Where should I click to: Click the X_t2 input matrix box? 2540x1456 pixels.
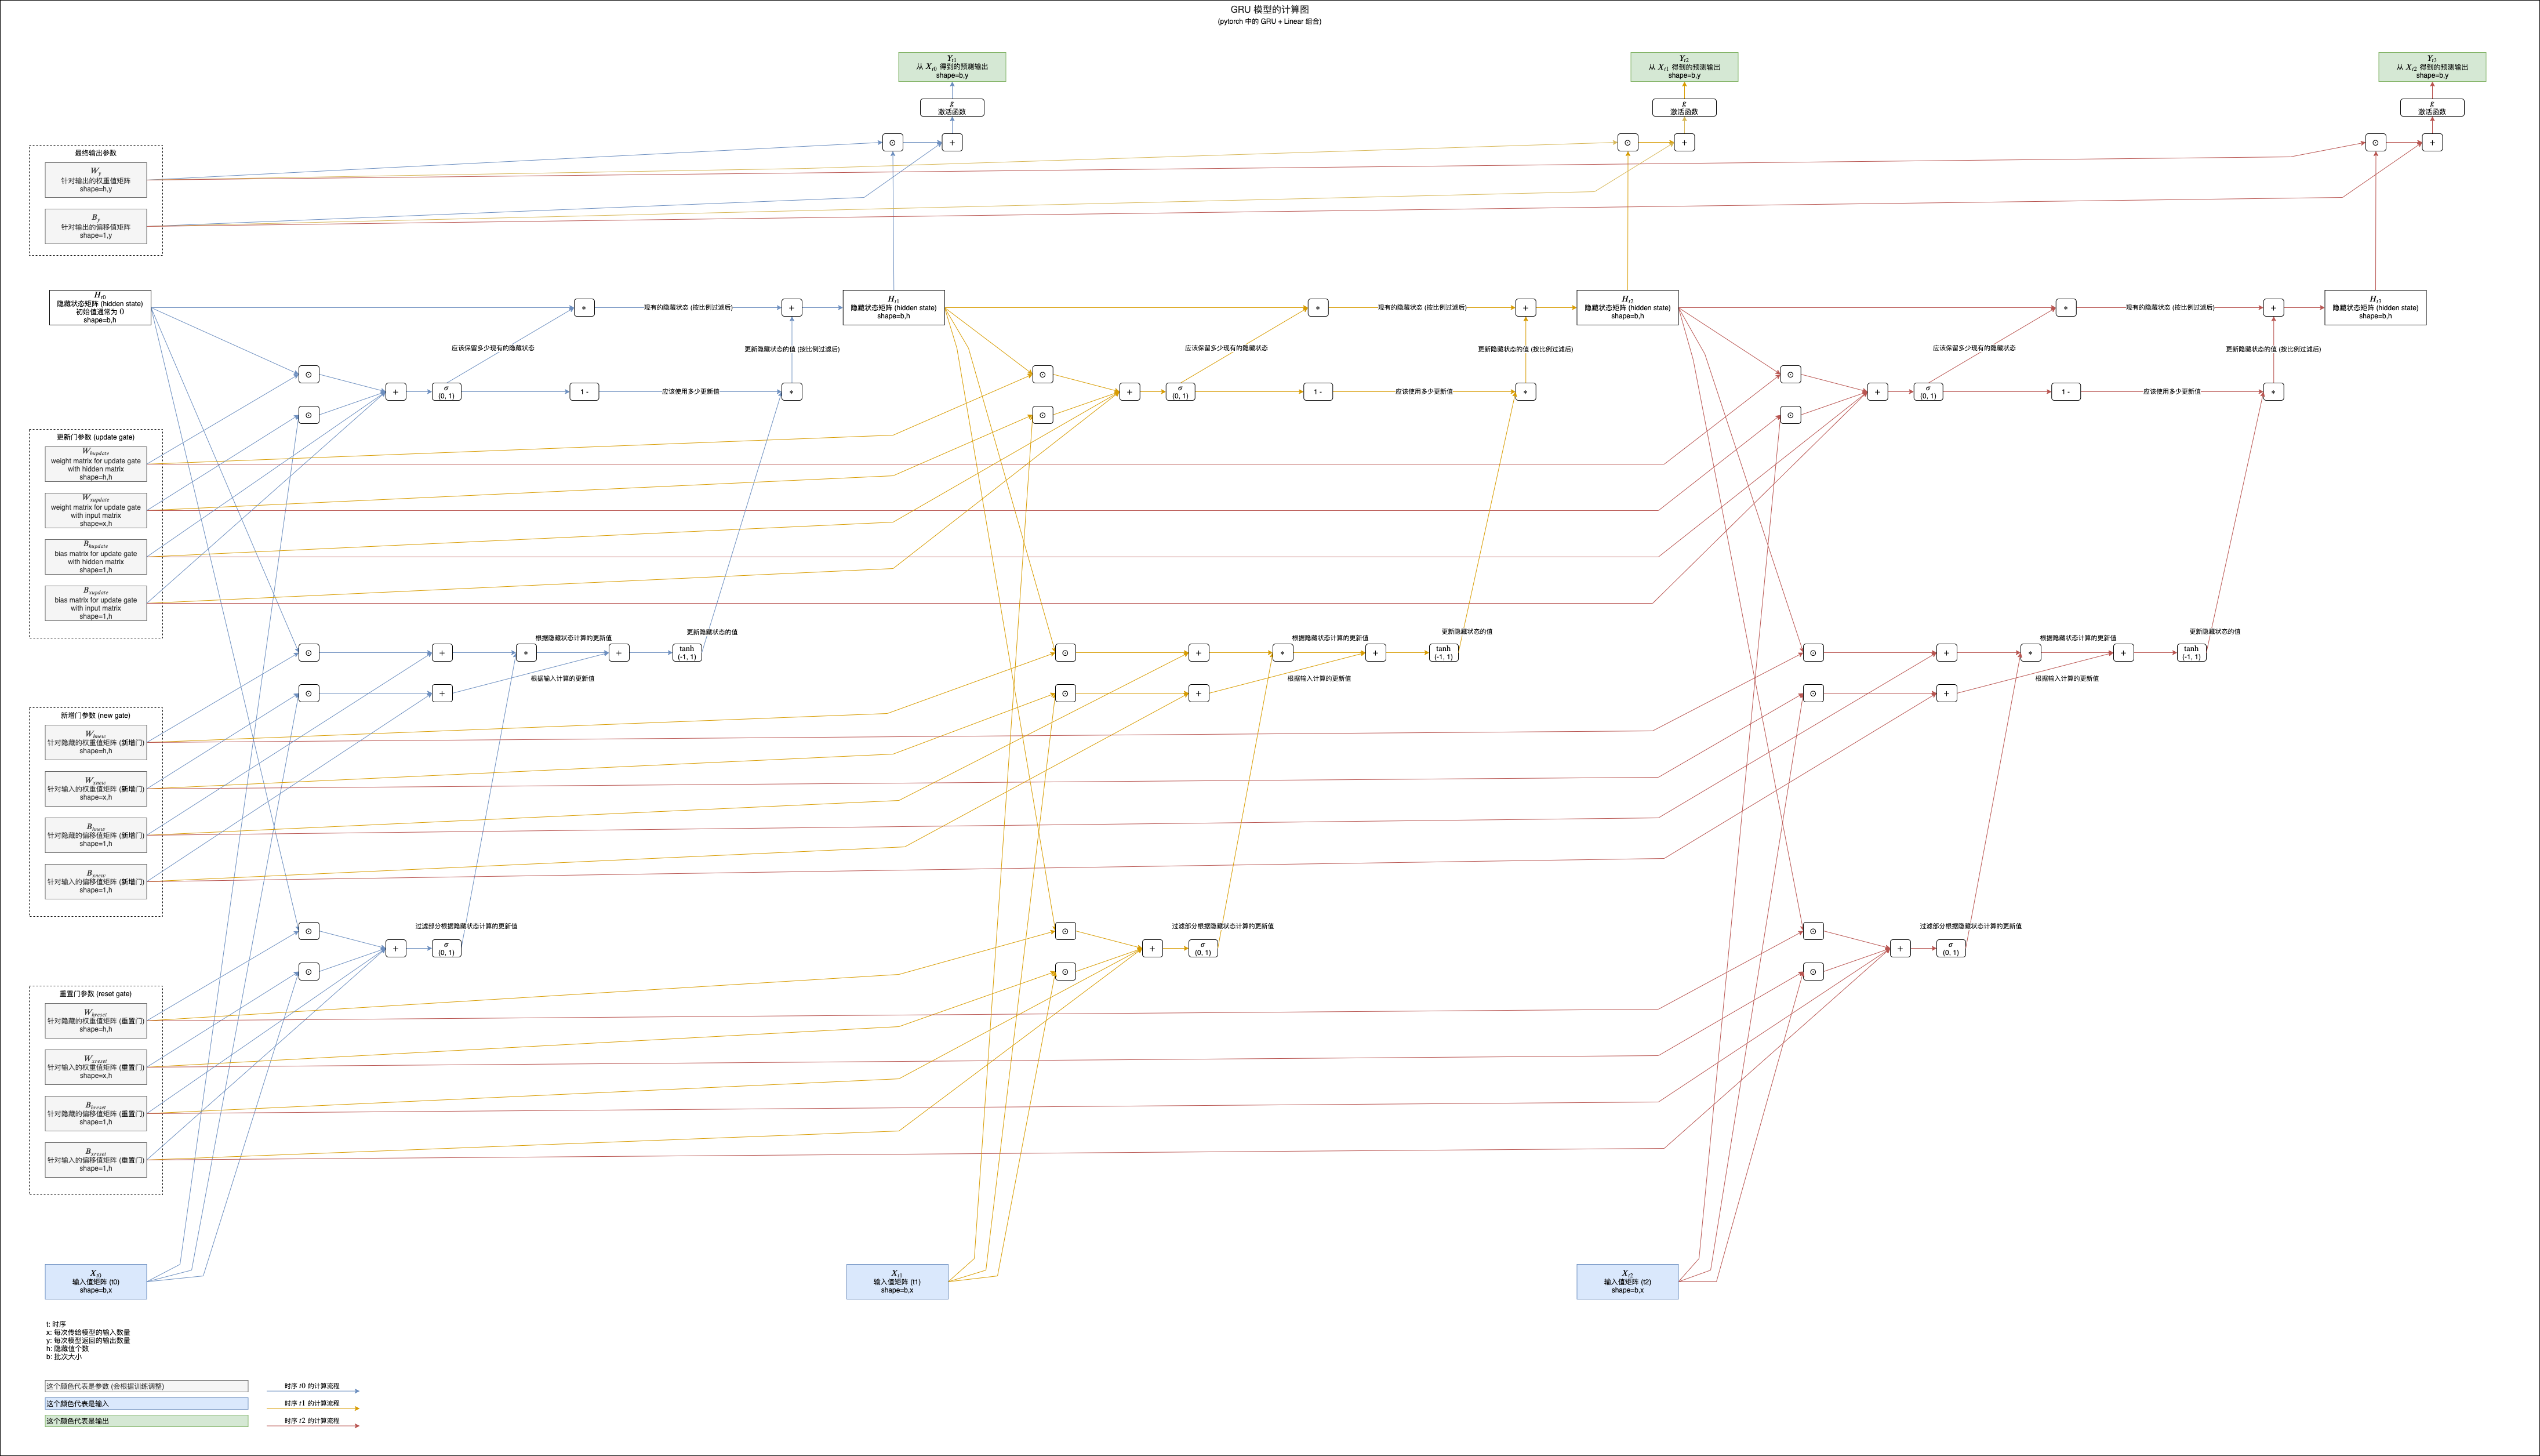(x=1627, y=1282)
